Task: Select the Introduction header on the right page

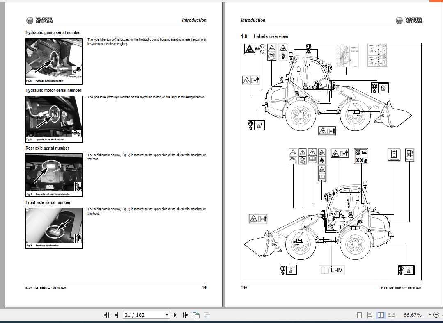Action: (253, 20)
